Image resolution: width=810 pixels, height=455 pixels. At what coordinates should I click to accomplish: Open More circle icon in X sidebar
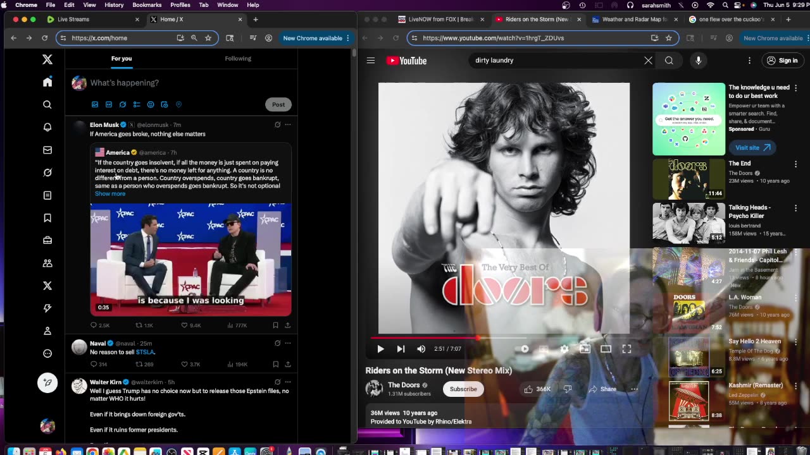tap(47, 354)
